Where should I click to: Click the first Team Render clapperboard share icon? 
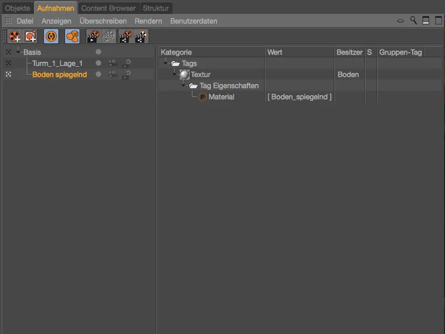coord(125,36)
